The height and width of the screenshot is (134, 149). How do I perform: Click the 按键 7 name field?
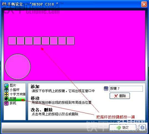pyautogui.click(x=126, y=89)
